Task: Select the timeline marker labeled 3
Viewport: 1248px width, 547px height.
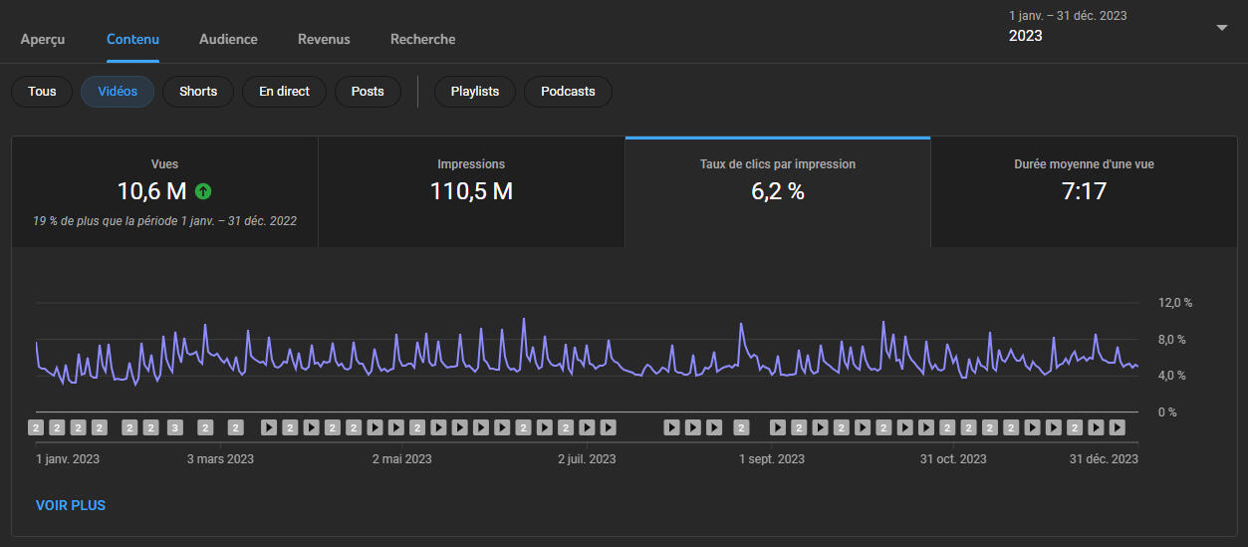Action: tap(174, 427)
